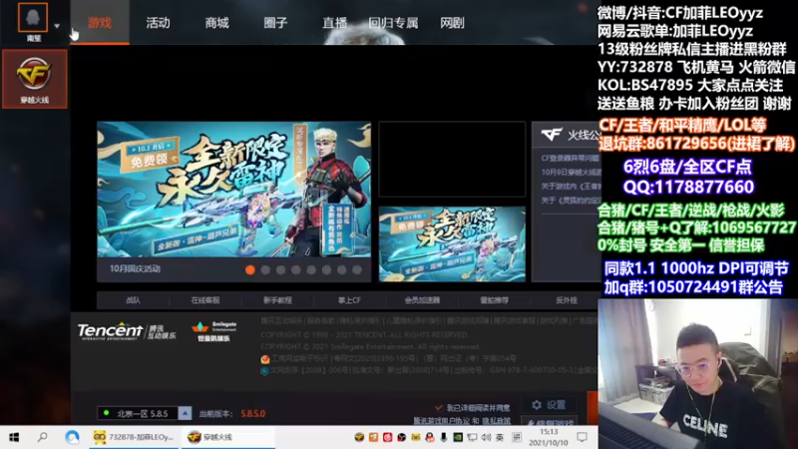
Task: Click the black video preview panel
Action: [x=452, y=160]
